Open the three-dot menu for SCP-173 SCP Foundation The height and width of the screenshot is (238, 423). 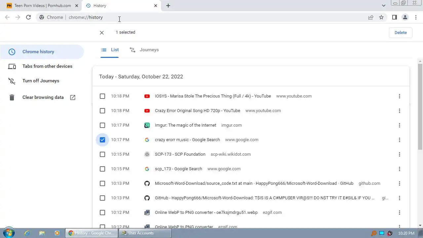[399, 154]
